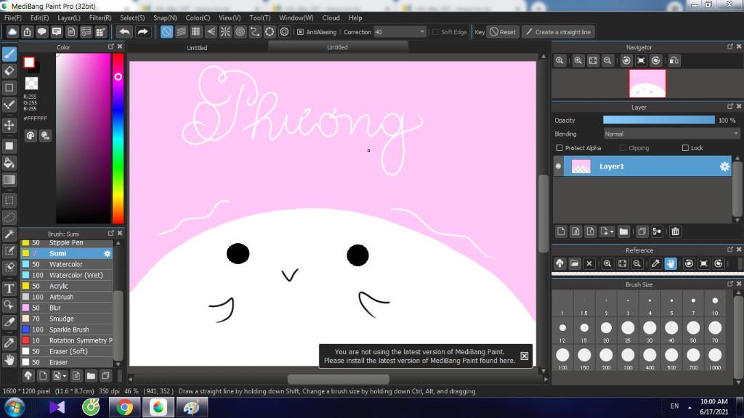Undock the Brush Size panel
This screenshot has height=418, width=744.
729,284
